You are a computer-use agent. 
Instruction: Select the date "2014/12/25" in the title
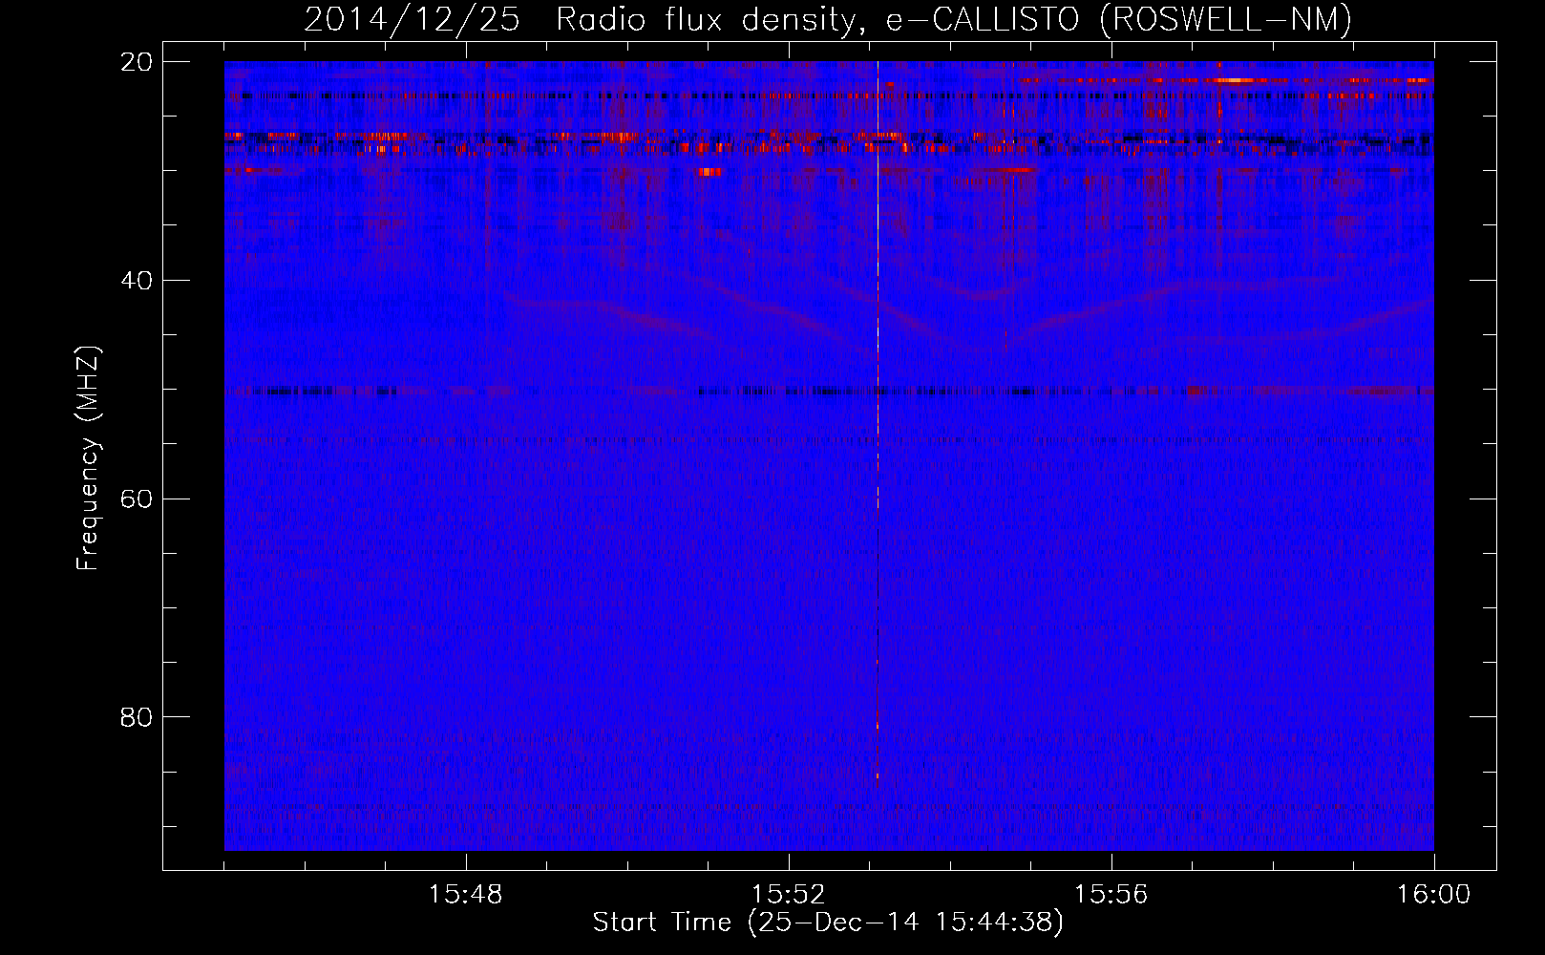(x=413, y=18)
